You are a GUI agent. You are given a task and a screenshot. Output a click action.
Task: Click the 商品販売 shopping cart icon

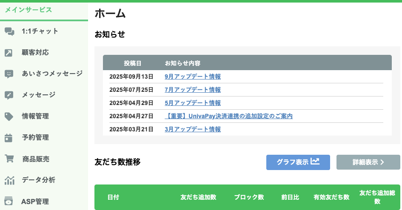(x=9, y=159)
